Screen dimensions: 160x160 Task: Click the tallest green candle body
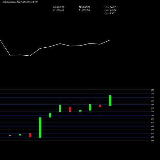[x=40, y=128]
